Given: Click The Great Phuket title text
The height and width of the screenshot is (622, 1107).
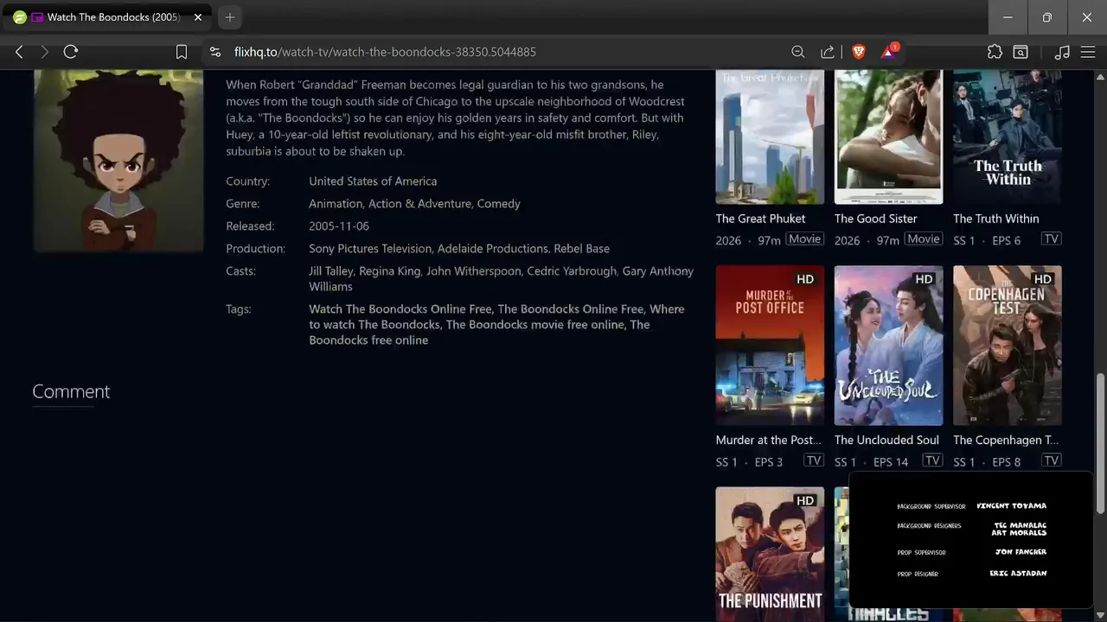Looking at the screenshot, I should (760, 219).
